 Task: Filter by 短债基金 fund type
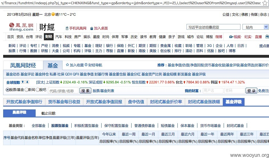tap(168, 126)
